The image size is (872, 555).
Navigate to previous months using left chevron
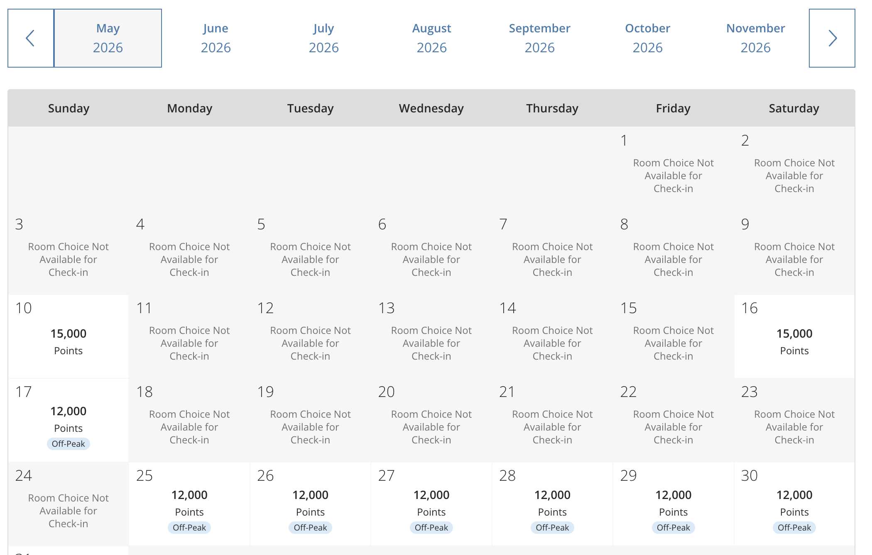click(x=30, y=38)
